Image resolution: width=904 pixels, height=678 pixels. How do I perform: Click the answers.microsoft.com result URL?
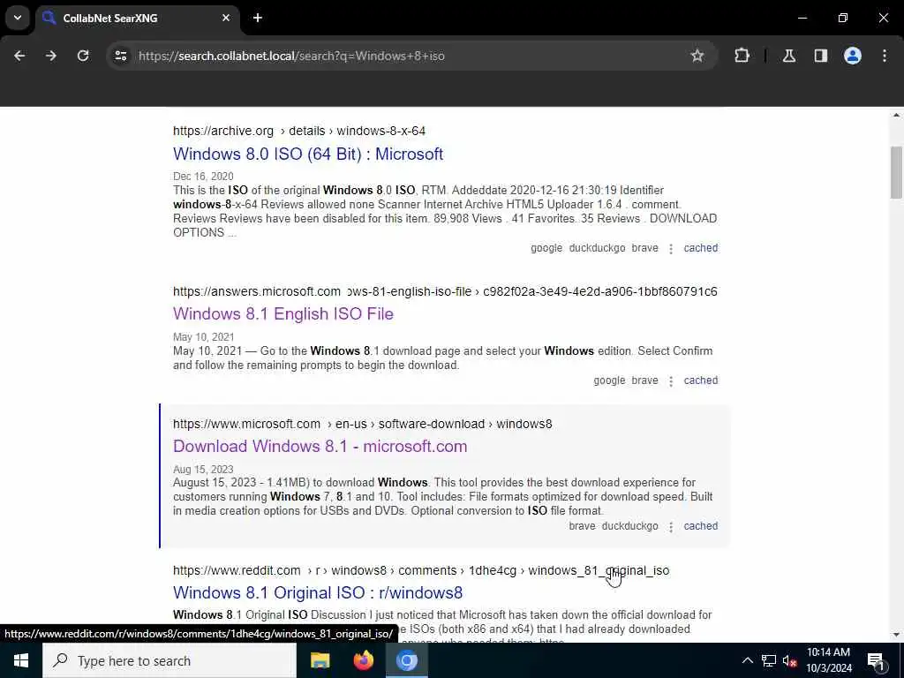(445, 291)
